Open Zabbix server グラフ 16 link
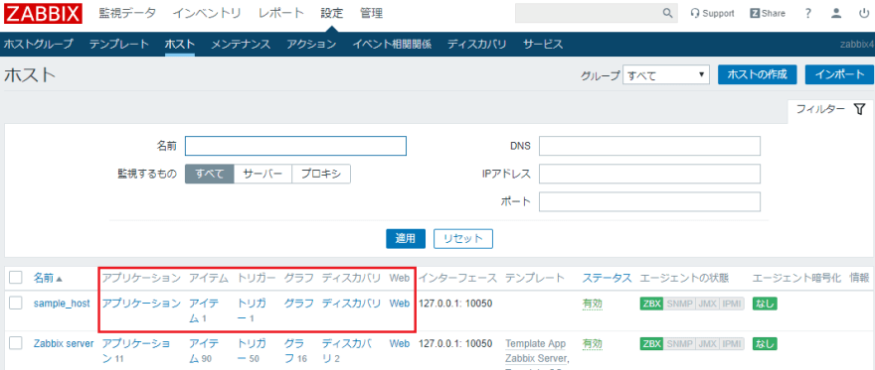This screenshot has height=370, width=875. [295, 351]
